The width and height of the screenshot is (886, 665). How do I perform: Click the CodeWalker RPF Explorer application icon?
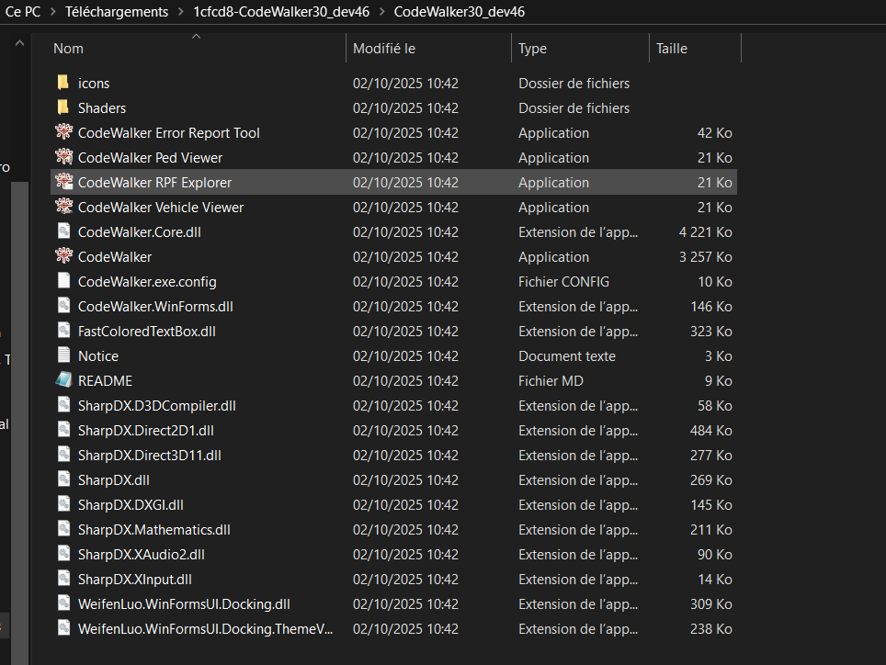(x=63, y=182)
